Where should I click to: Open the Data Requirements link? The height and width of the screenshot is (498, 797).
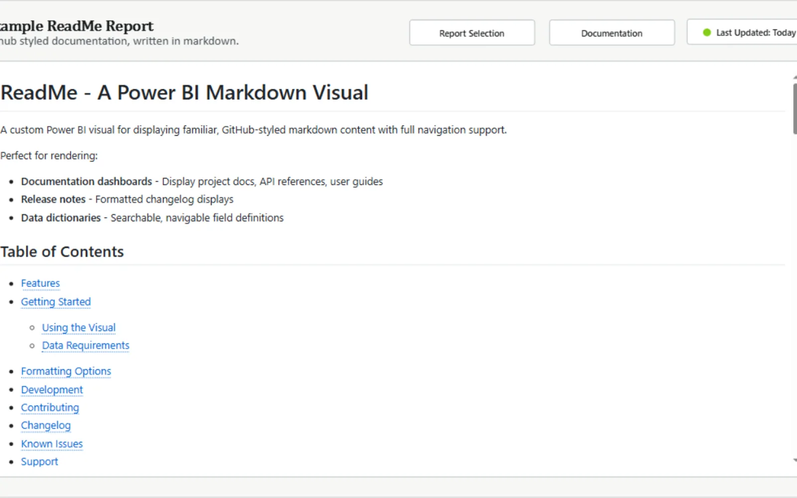pyautogui.click(x=86, y=345)
